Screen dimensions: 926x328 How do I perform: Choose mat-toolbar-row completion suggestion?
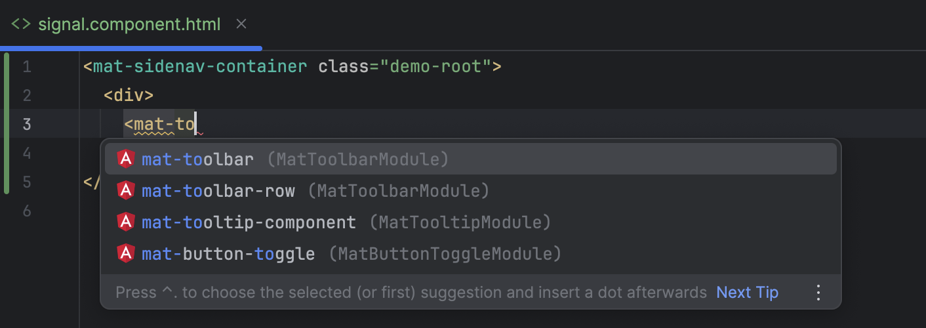point(218,191)
